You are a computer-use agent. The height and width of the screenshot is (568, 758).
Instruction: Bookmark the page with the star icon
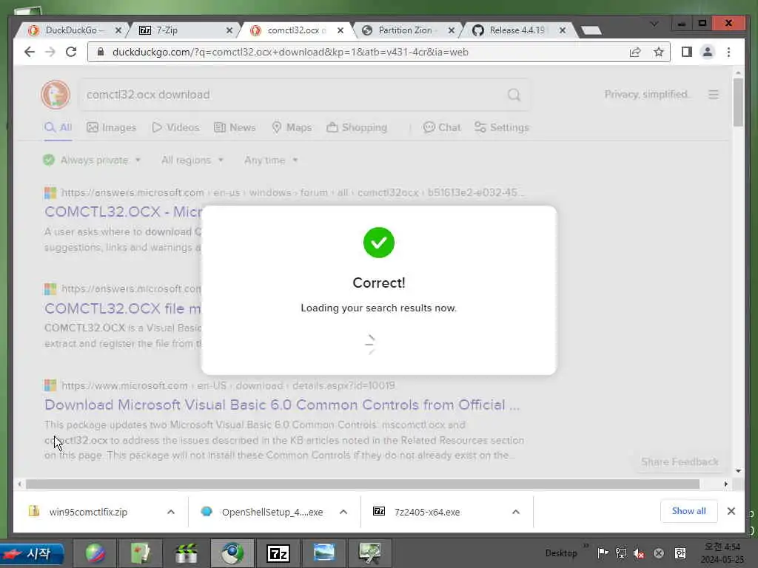click(658, 53)
